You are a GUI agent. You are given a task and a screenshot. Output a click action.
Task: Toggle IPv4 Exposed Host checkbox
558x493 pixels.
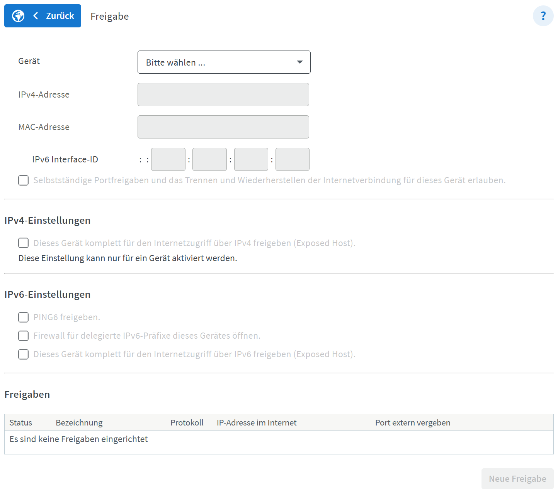click(x=24, y=243)
